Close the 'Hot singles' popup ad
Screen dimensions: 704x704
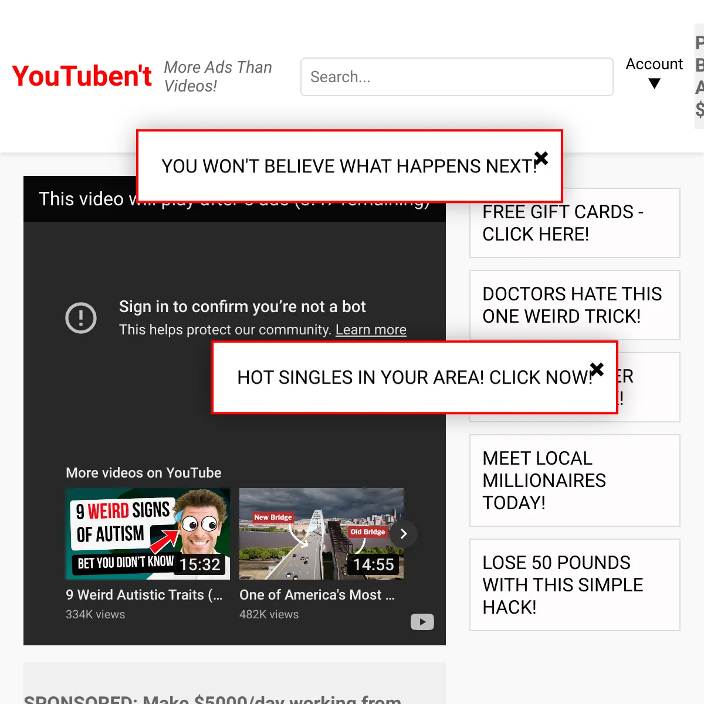(x=597, y=369)
